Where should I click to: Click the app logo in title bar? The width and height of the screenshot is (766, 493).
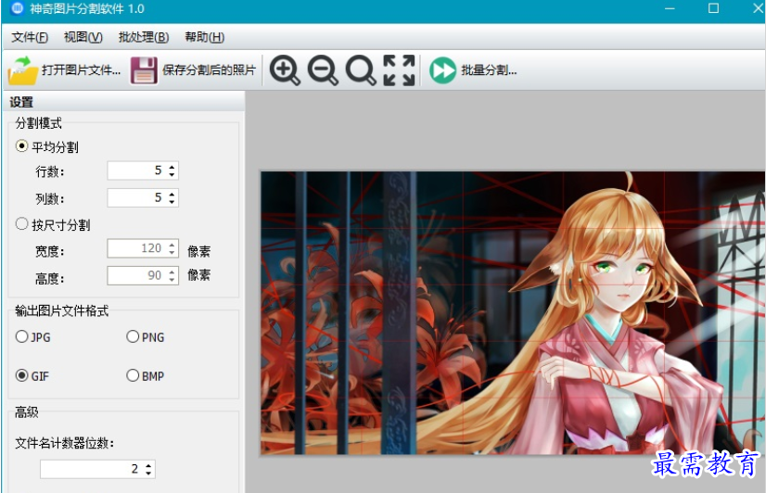17,8
